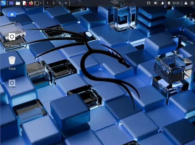This screenshot has width=195, height=145.
Task: Expand the terminal launcher dropdown arrow
Action: 41,3
